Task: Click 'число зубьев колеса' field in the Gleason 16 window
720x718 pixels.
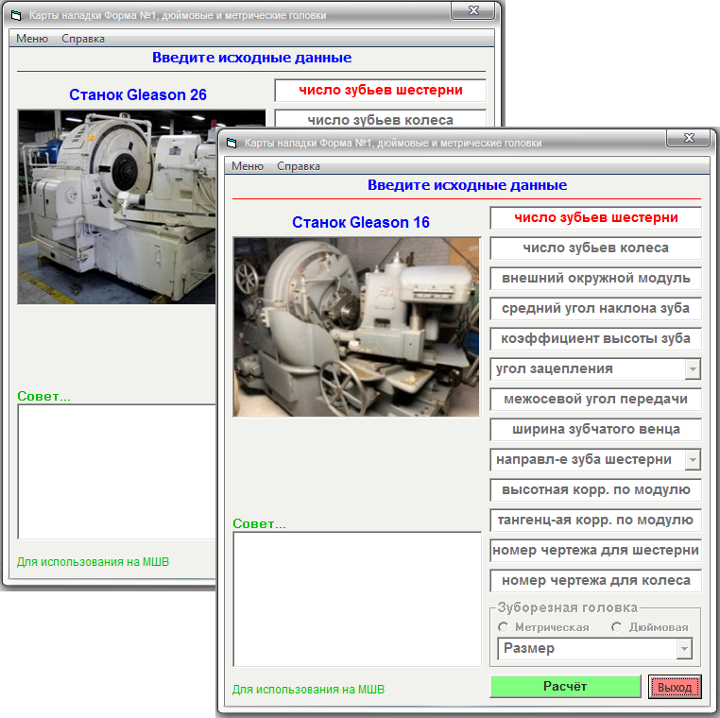Action: 595,248
